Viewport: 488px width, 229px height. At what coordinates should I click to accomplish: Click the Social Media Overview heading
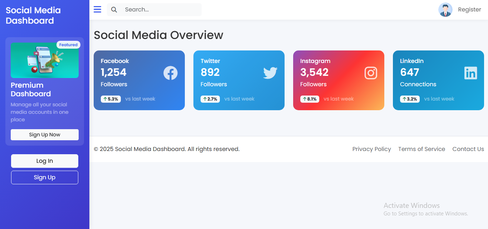158,35
